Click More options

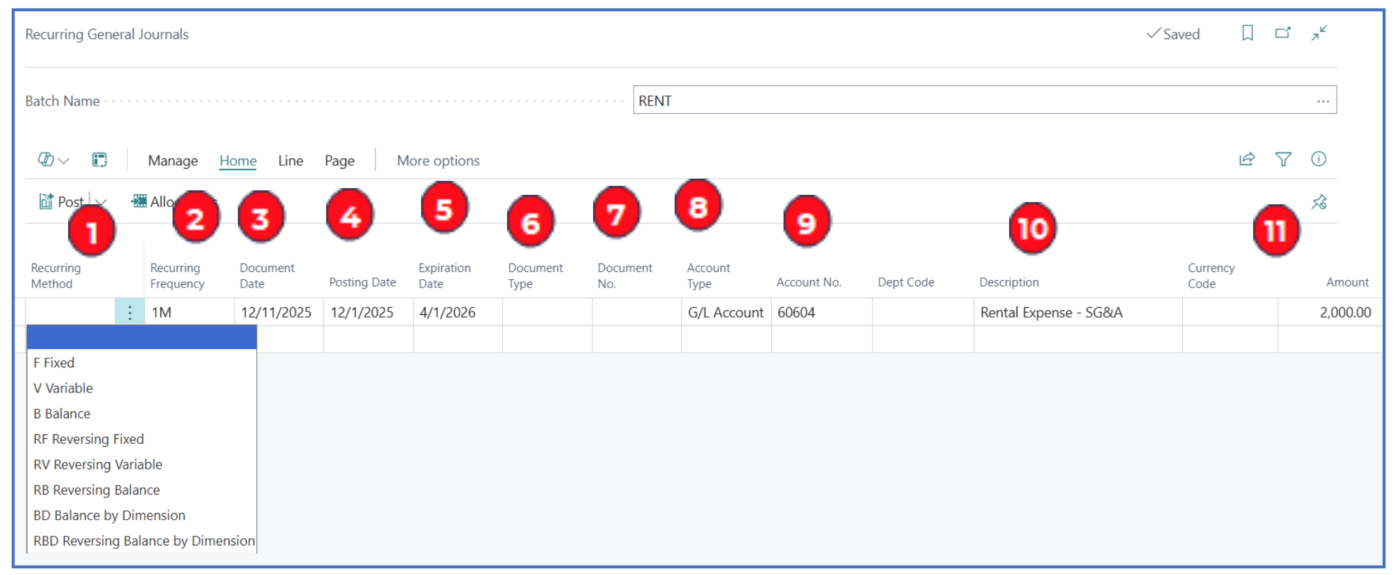tap(438, 161)
